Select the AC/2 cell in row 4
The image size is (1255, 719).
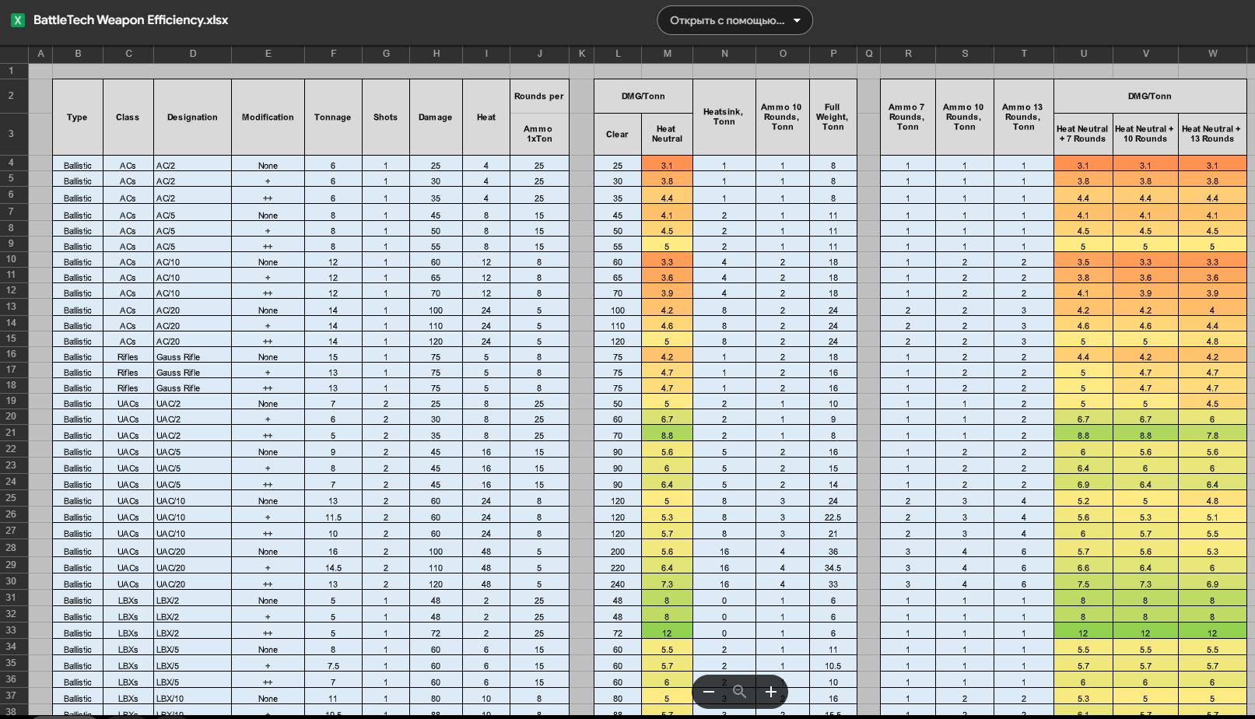pos(192,165)
